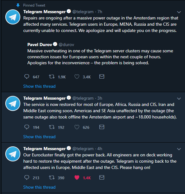Image resolution: width=185 pixels, height=194 pixels.
Task: Retweet the tweet with 390 retweets
Action: [52, 177]
